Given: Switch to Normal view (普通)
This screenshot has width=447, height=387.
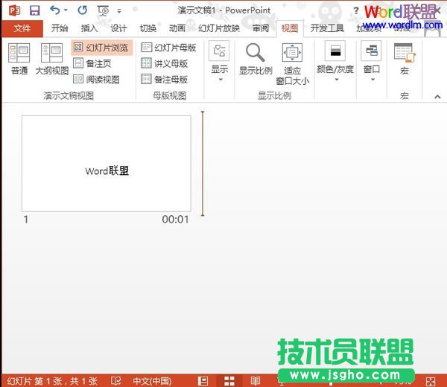Looking at the screenshot, I should point(19,60).
